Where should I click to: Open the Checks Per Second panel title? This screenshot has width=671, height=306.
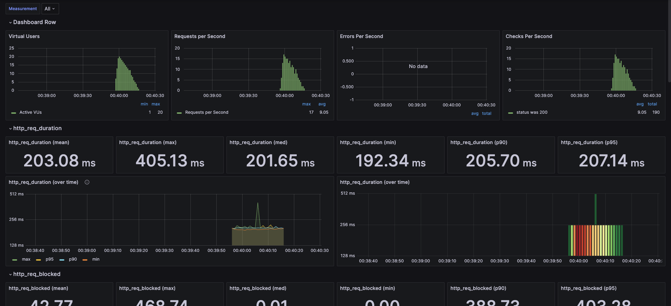pos(529,36)
